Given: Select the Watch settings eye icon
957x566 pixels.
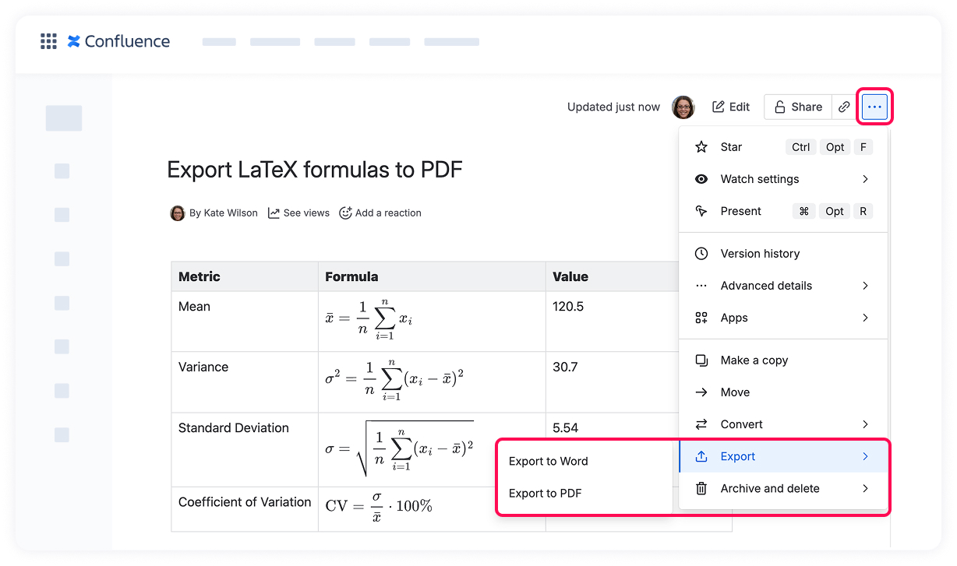Looking at the screenshot, I should click(701, 179).
